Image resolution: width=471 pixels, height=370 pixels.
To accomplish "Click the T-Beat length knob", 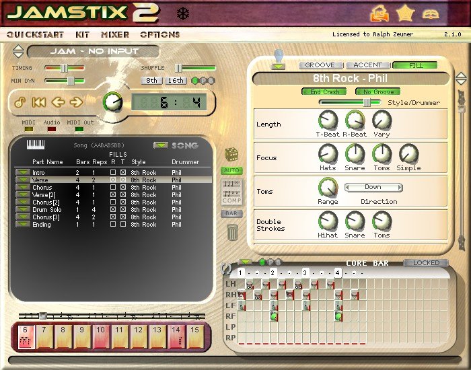I will (x=328, y=120).
